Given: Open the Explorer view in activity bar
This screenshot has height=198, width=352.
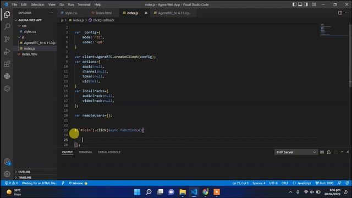Looking at the screenshot, I should point(7,15).
